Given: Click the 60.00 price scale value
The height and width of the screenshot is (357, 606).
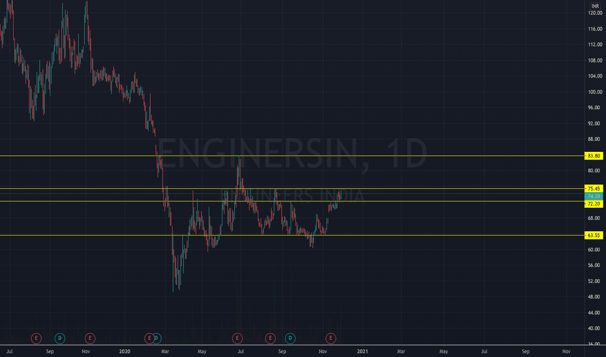Looking at the screenshot, I should point(595,250).
